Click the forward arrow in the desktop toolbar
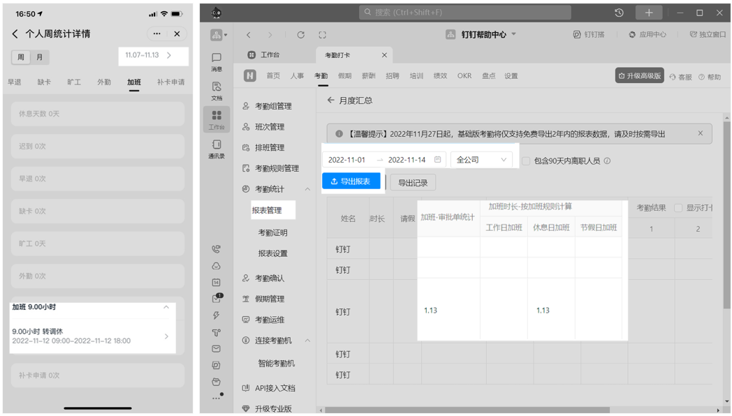 270,34
